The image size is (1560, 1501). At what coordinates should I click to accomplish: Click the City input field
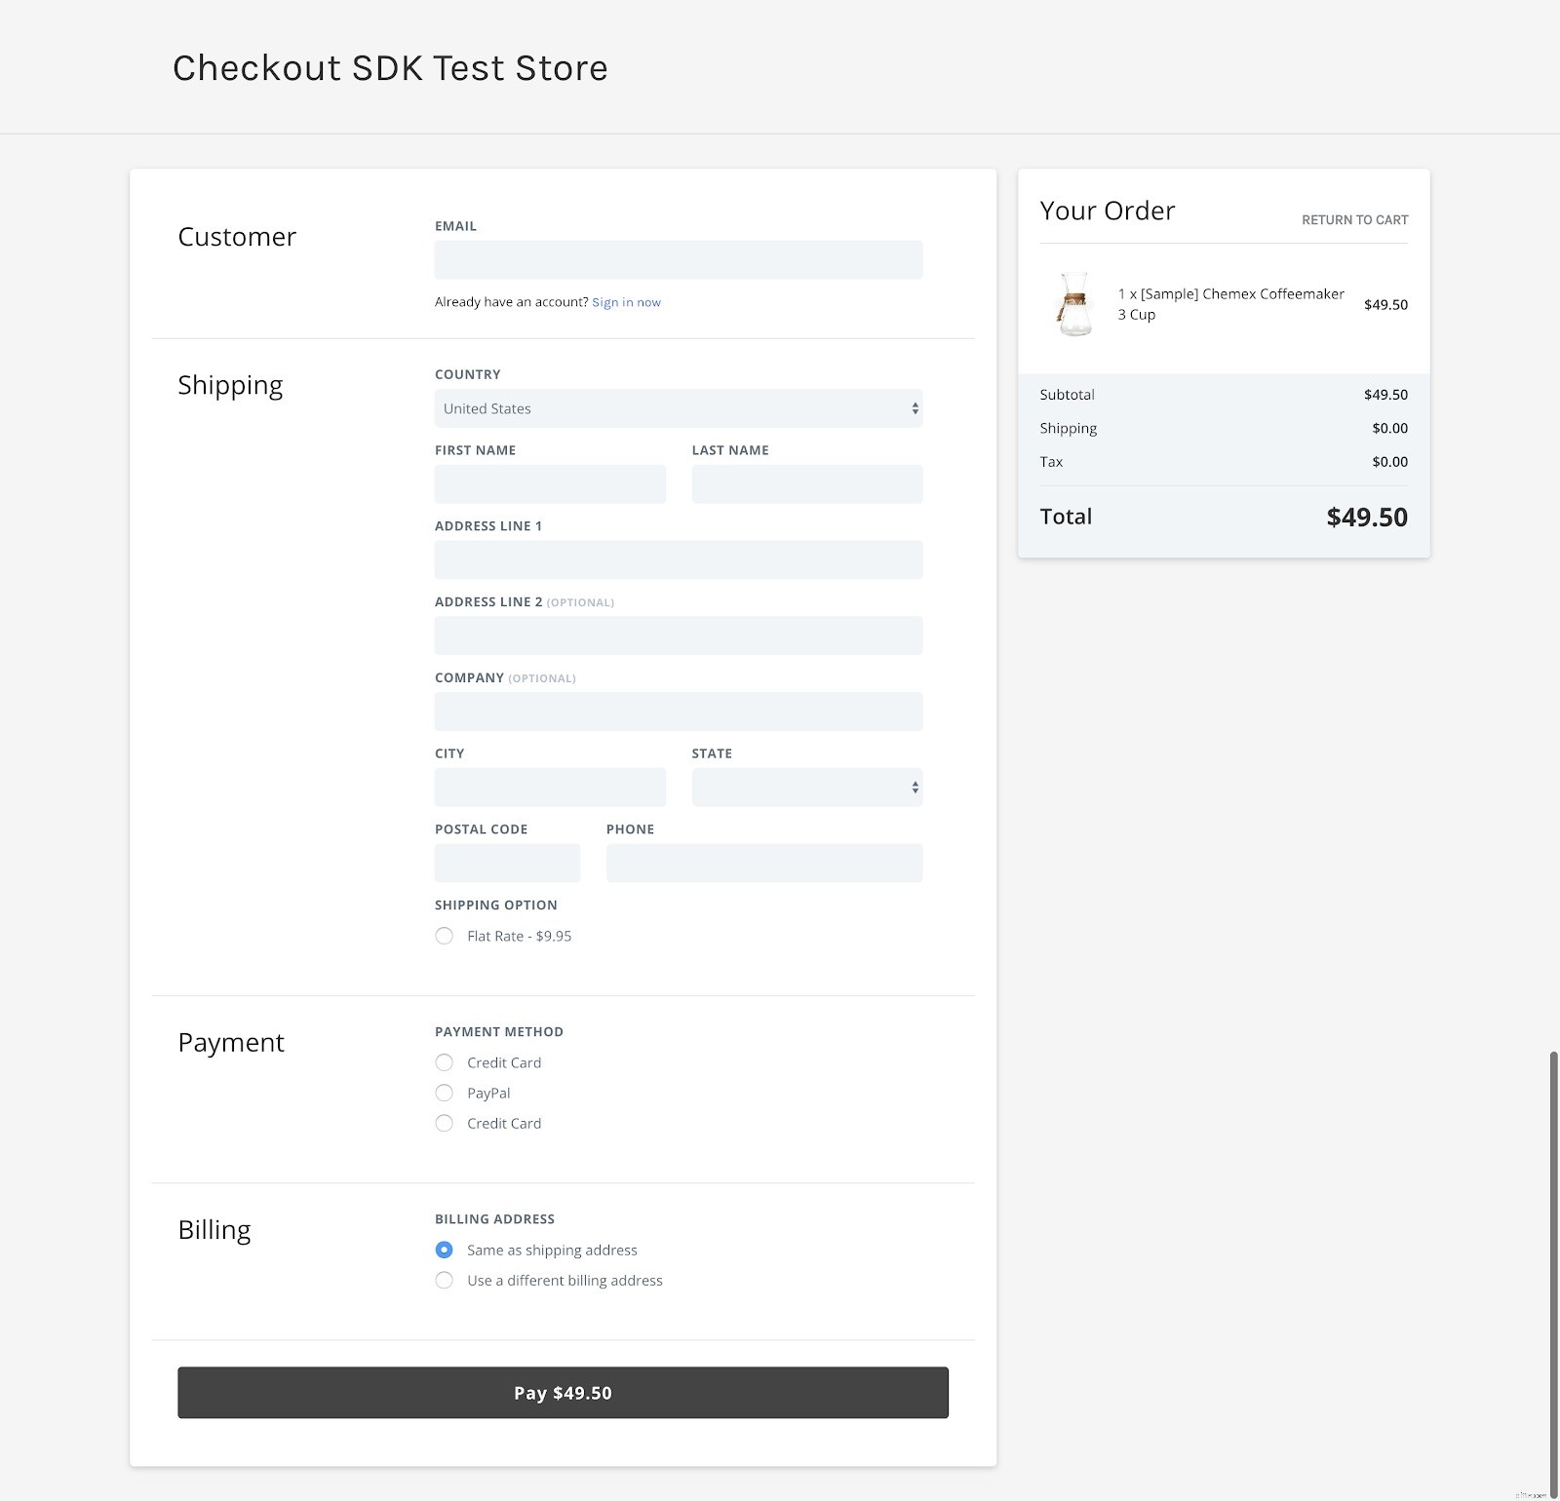click(549, 787)
